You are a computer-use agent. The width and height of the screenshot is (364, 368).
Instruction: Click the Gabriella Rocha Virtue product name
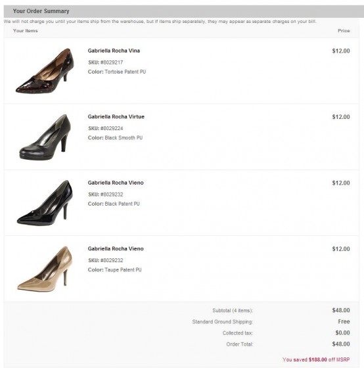pyautogui.click(x=116, y=117)
